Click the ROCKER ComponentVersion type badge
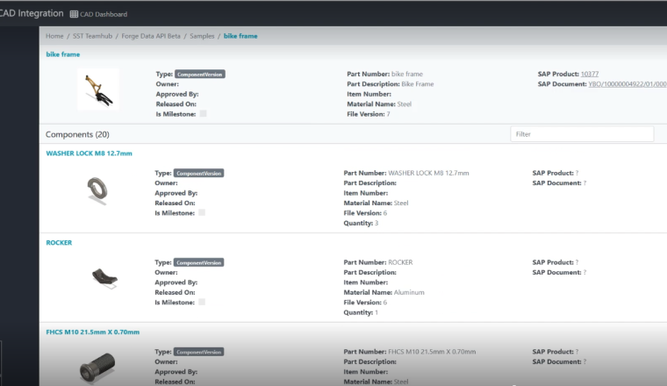Image resolution: width=667 pixels, height=386 pixels. [x=198, y=262]
